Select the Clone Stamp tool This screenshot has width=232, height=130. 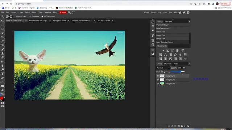pyautogui.click(x=3, y=53)
